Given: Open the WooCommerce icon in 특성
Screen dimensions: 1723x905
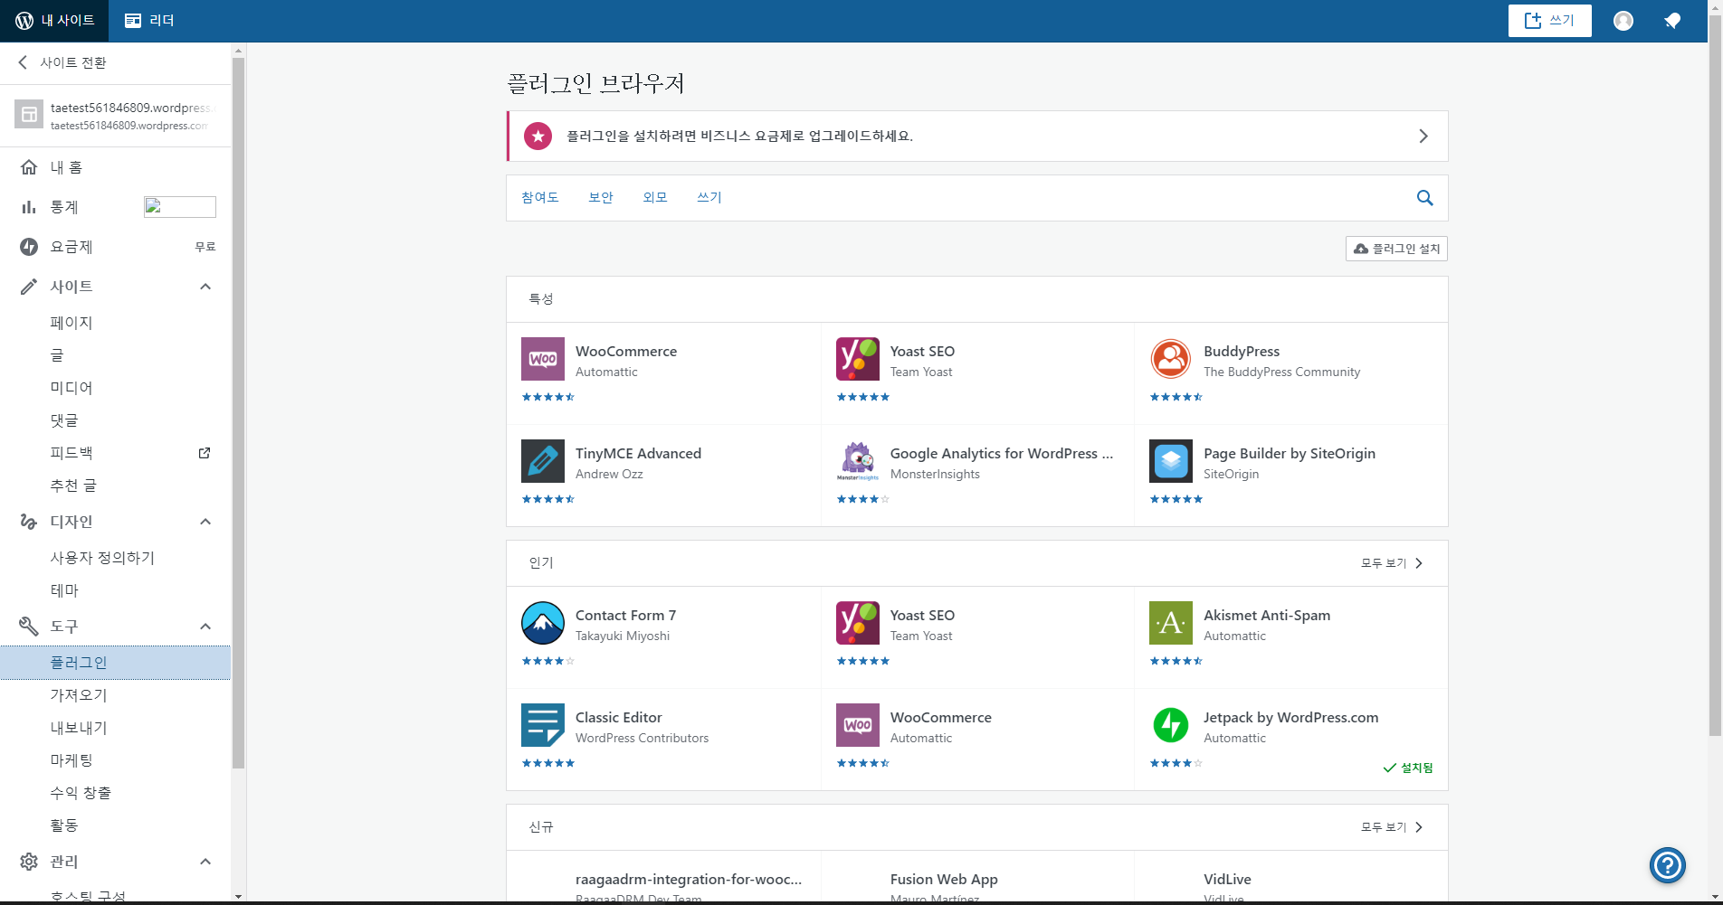Looking at the screenshot, I should click(543, 359).
